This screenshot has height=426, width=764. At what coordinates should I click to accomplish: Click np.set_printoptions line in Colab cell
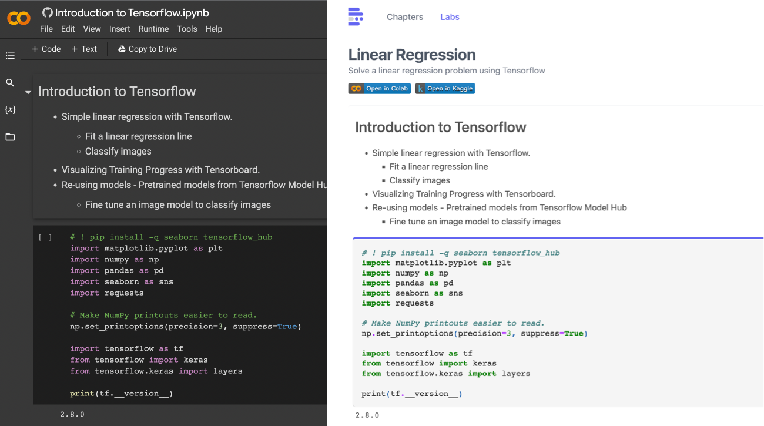[185, 327]
